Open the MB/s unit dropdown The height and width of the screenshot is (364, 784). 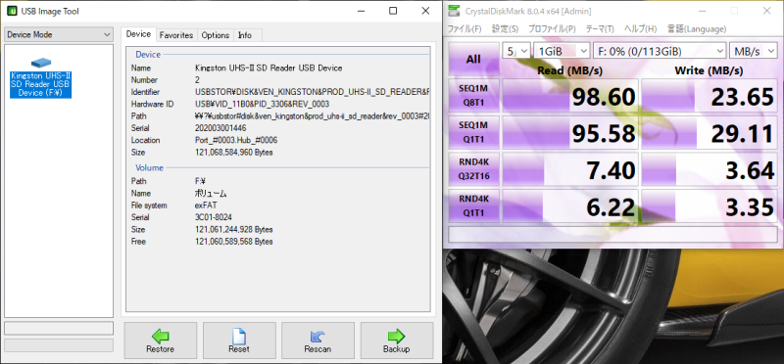753,51
